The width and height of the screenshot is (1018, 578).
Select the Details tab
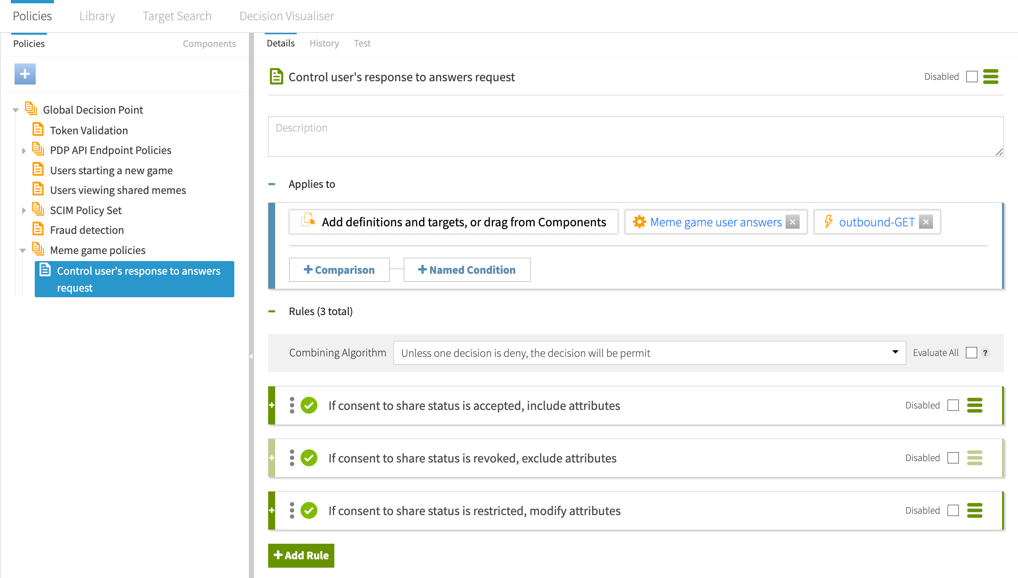pyautogui.click(x=281, y=43)
